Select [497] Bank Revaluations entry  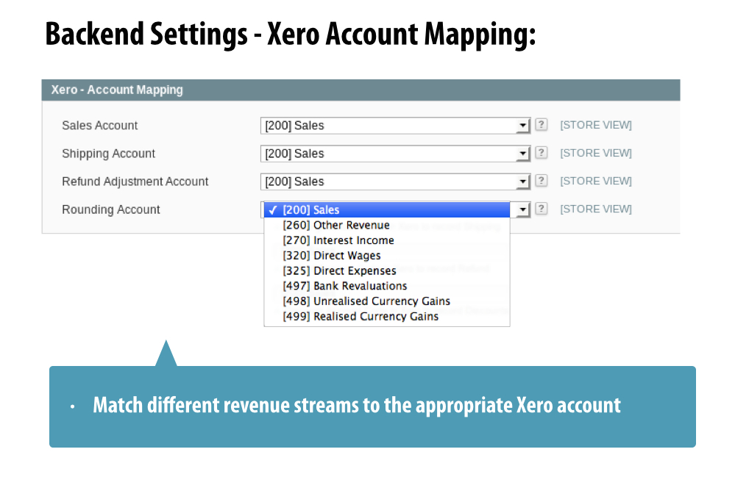pos(344,286)
